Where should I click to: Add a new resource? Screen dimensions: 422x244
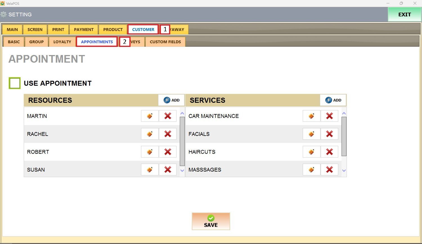(x=171, y=100)
